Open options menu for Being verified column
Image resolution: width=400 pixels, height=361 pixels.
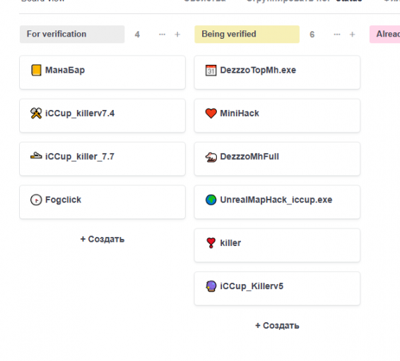(337, 35)
